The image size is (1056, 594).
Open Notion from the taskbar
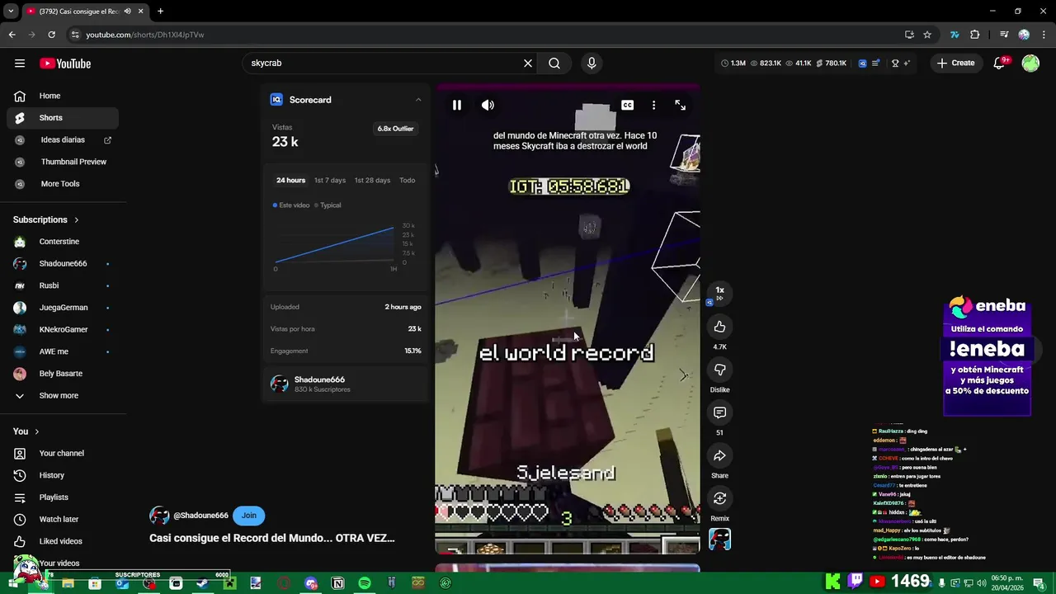pos(337,583)
